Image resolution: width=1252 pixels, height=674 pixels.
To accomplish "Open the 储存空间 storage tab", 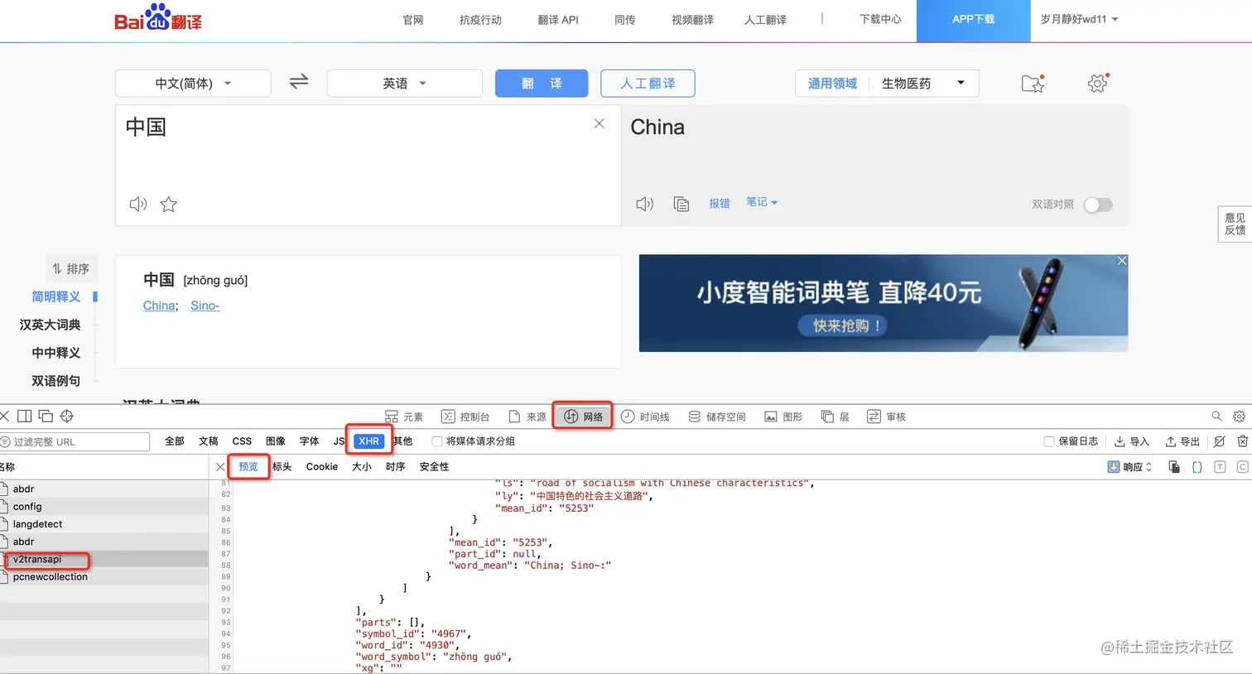I will click(x=717, y=416).
